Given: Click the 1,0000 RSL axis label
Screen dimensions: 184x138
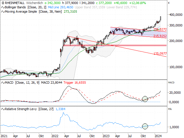Looking at the screenshot, I should tap(174, 127).
